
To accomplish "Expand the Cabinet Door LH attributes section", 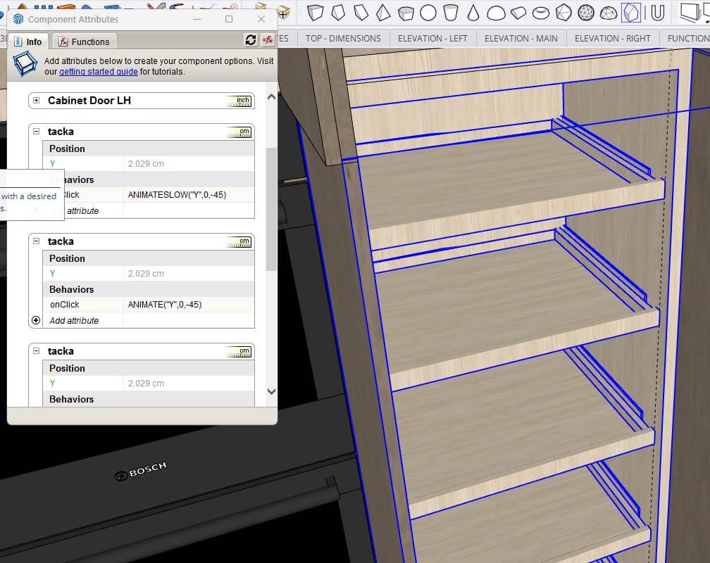I will [x=35, y=100].
